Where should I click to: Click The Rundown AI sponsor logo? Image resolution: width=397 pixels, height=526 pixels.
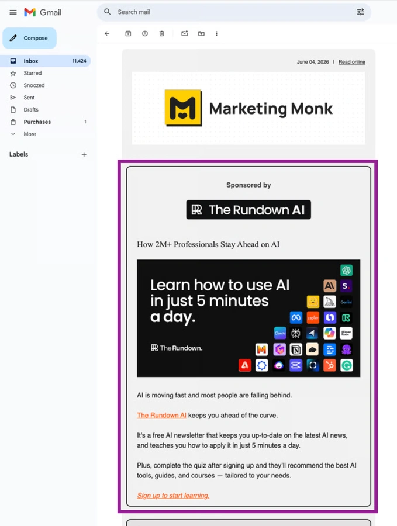[248, 210]
